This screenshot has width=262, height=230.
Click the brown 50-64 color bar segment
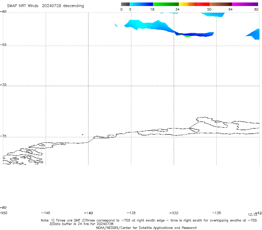click(x=221, y=4)
